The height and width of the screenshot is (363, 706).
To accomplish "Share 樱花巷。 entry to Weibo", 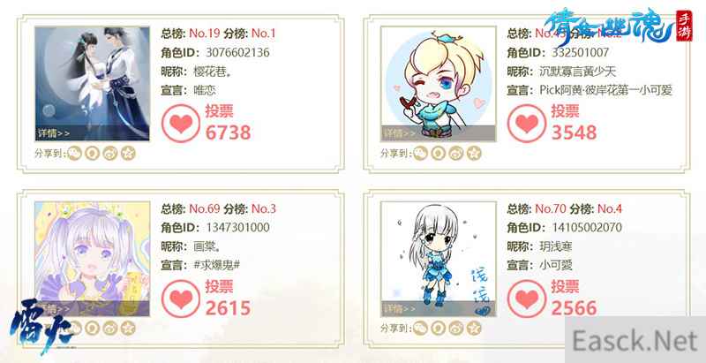I will tap(110, 154).
